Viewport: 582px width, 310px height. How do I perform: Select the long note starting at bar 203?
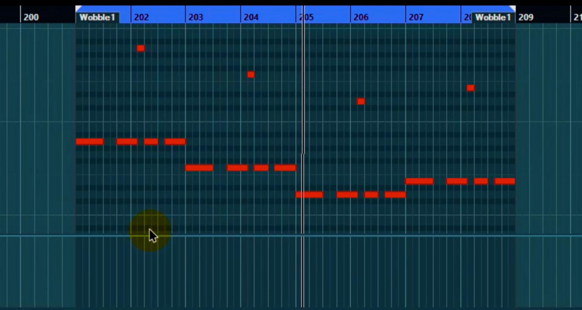(x=199, y=168)
